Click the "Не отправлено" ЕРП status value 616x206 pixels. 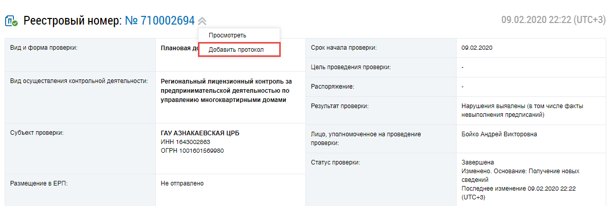(x=183, y=183)
